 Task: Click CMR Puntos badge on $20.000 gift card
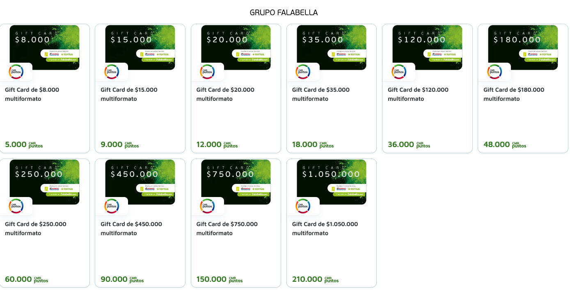(x=207, y=72)
